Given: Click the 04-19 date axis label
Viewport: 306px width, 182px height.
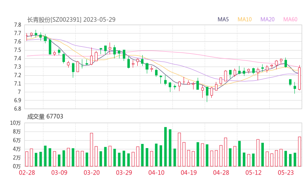Looking at the screenshot, I should click(x=189, y=172).
